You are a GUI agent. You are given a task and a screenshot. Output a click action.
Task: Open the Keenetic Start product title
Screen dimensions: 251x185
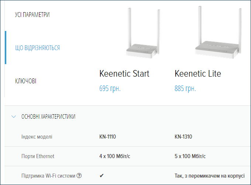[x=124, y=73]
